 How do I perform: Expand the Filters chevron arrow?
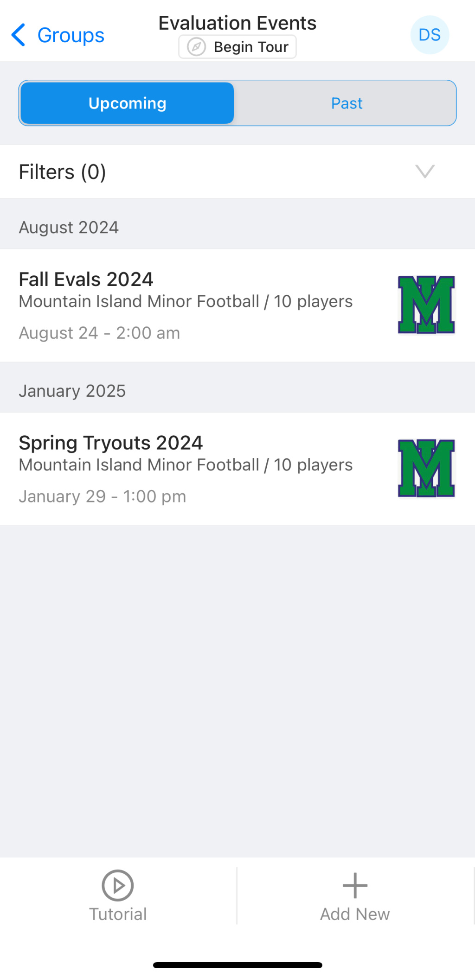tap(424, 171)
